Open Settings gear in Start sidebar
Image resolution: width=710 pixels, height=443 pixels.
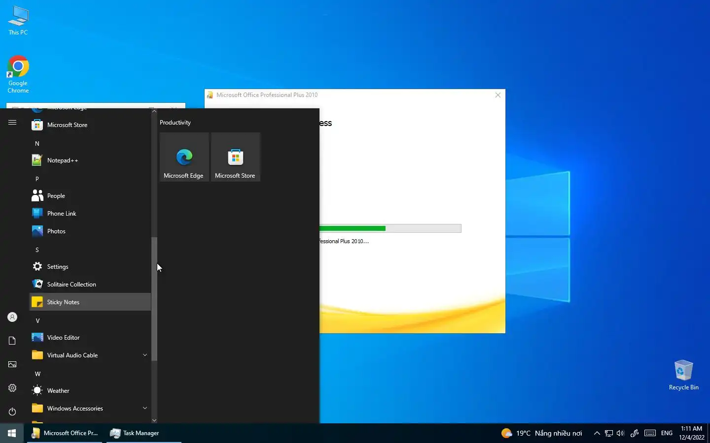[12, 388]
